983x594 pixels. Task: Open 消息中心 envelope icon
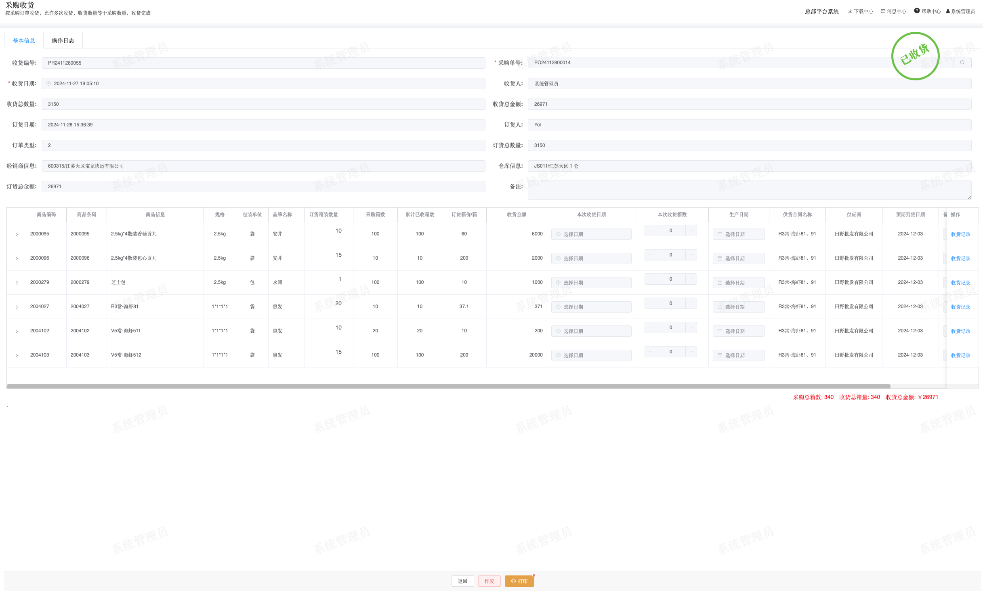(883, 11)
